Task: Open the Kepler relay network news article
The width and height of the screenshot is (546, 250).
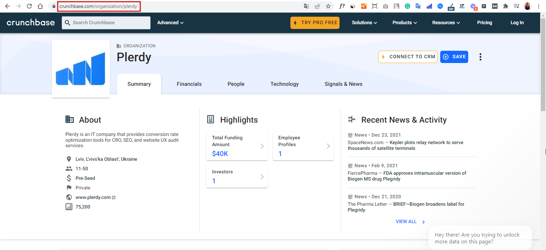Action: [405, 145]
